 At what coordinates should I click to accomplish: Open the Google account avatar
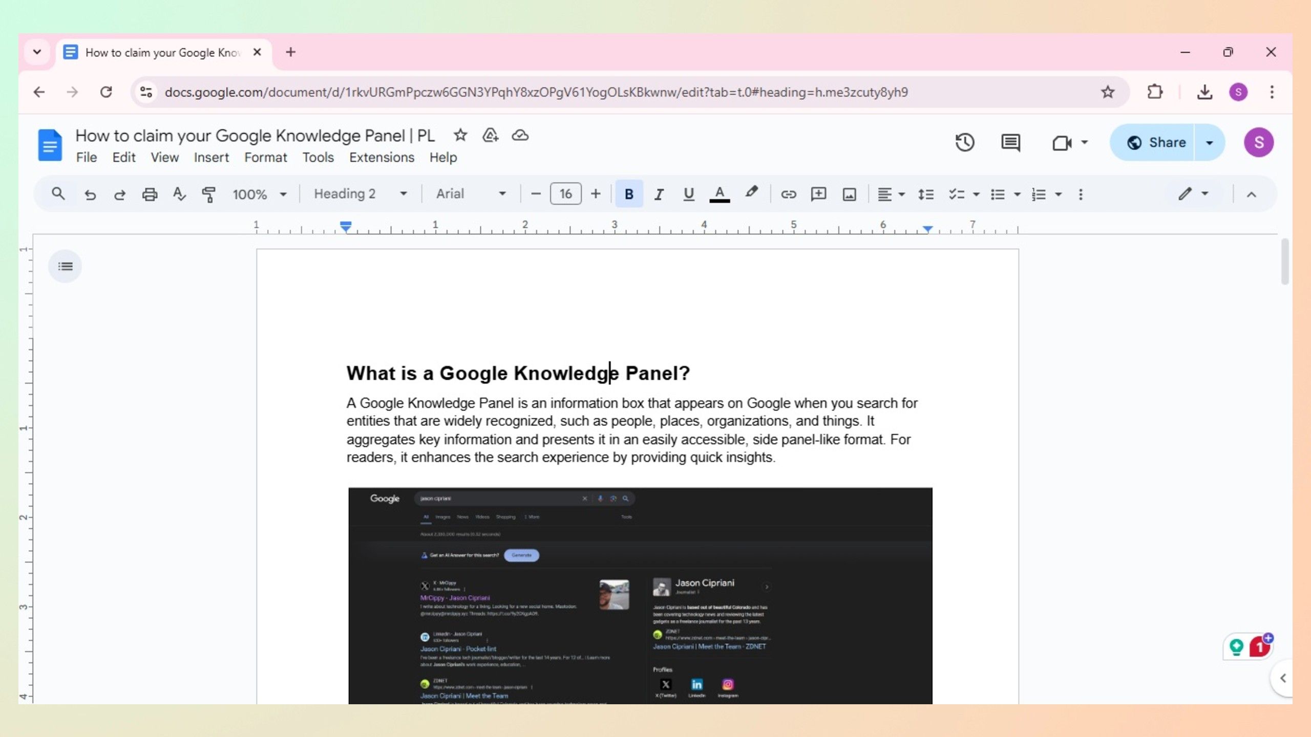point(1259,142)
